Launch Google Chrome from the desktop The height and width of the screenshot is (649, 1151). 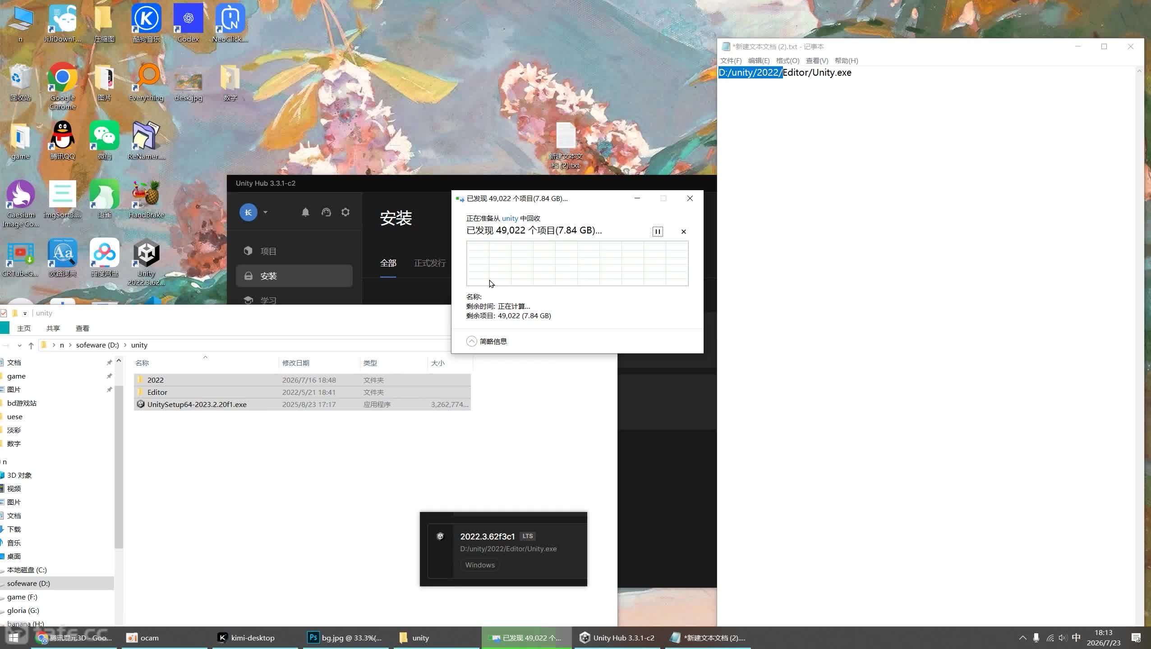point(62,87)
